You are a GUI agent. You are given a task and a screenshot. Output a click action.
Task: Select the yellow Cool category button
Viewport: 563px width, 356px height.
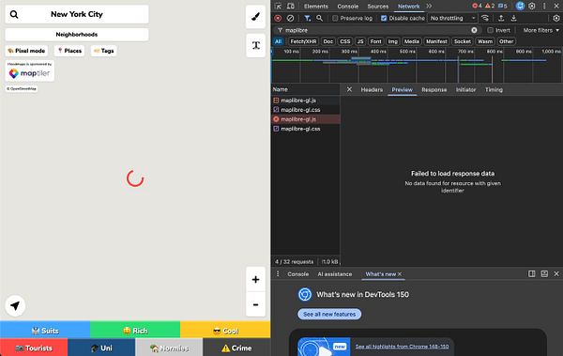(225, 331)
